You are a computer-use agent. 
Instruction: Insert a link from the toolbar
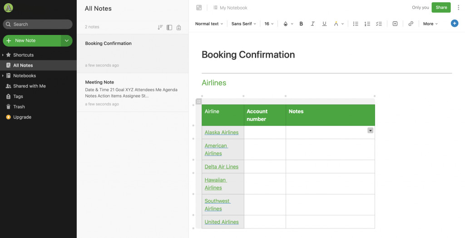coord(411,24)
